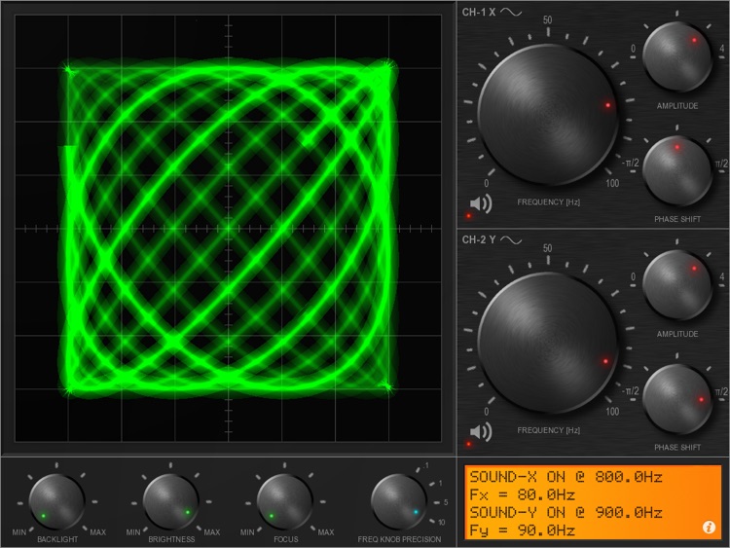730x548 pixels.
Task: Tap the green Lissajous oscilloscope screen
Action: pos(229,228)
